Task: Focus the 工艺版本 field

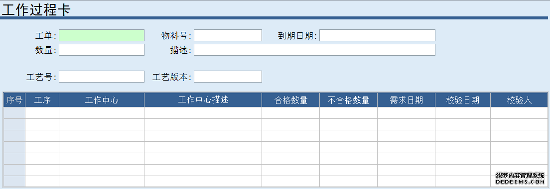Action: pos(228,77)
